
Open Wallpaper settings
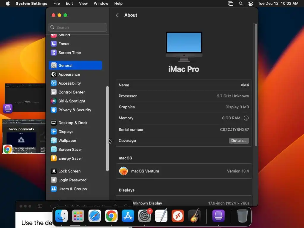tap(75, 141)
